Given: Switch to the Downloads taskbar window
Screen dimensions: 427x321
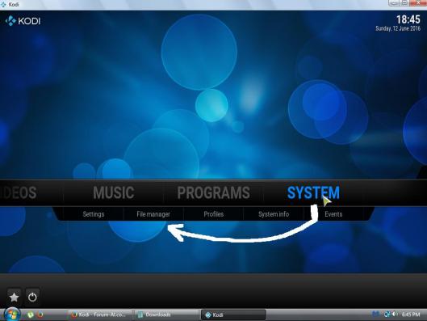Looking at the screenshot, I should [166, 315].
